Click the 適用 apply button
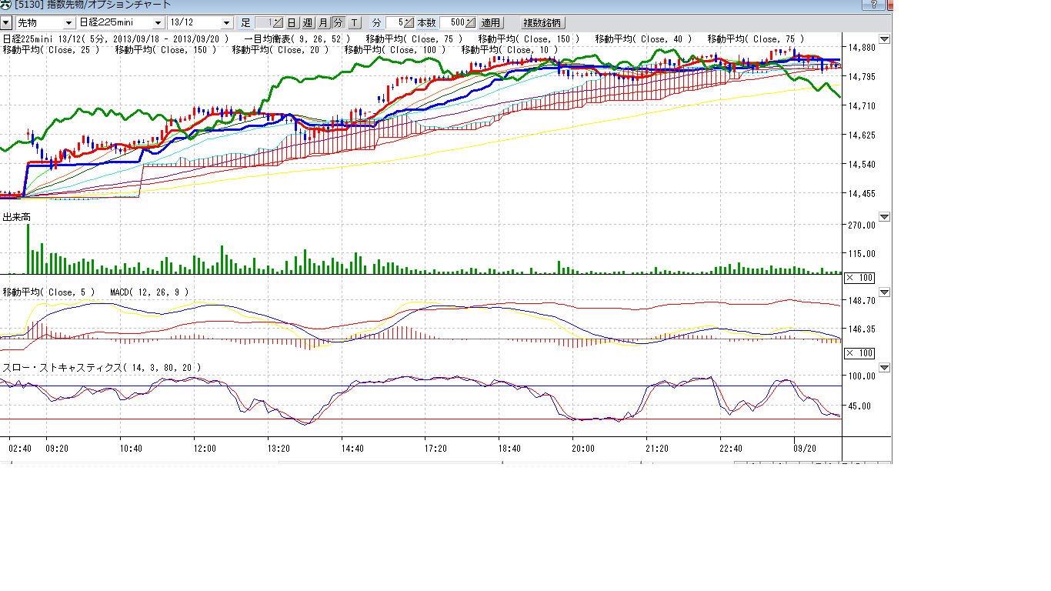 coord(491,23)
